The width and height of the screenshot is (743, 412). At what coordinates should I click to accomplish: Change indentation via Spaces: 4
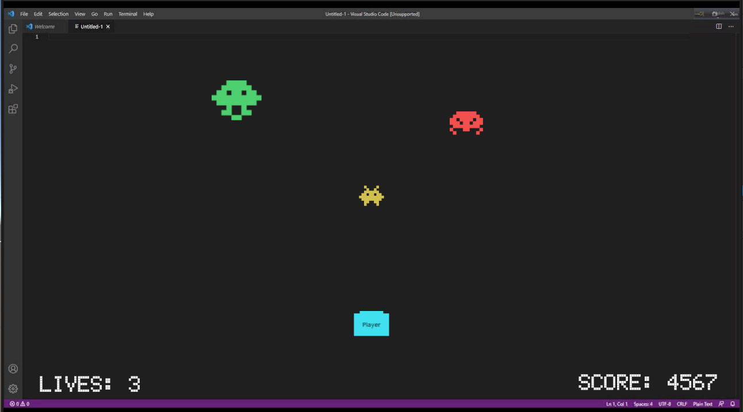643,404
